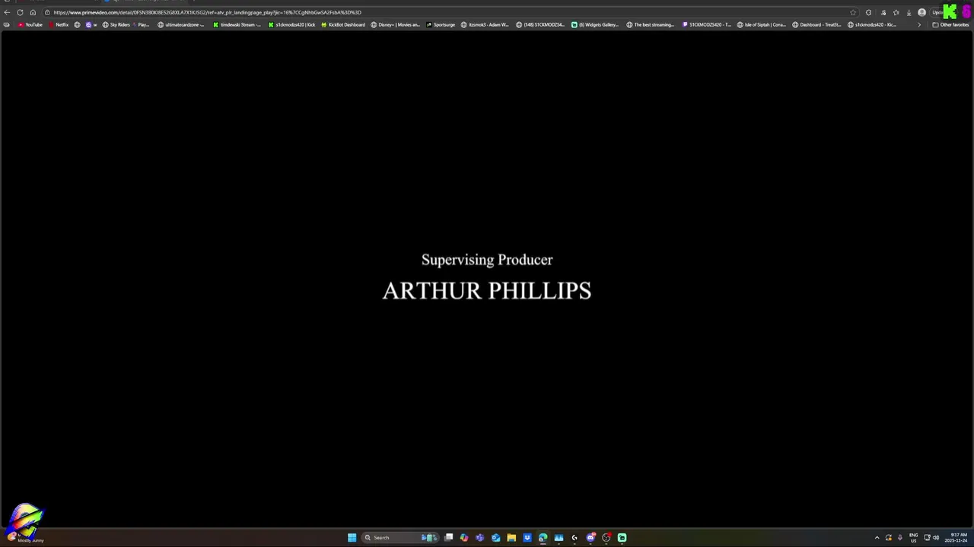Show hidden system tray icons
The image size is (974, 547).
(877, 538)
